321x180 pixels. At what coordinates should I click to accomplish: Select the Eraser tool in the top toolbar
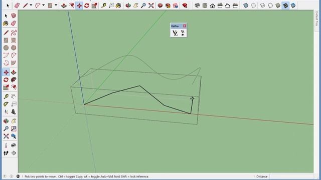tap(17, 5)
